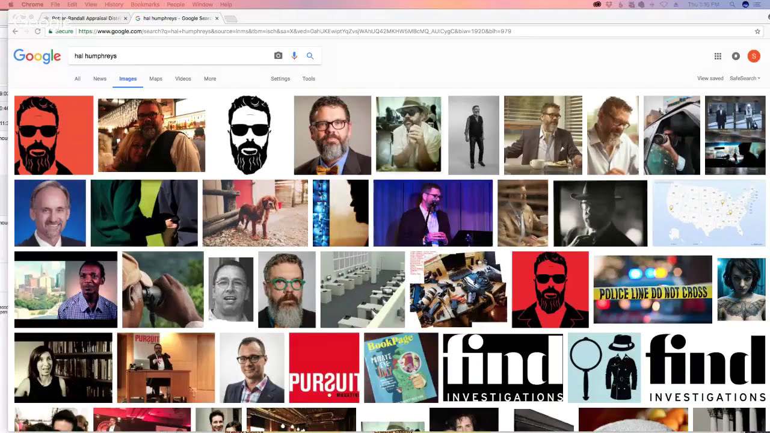Open the Help menu
The width and height of the screenshot is (770, 433).
tap(226, 4)
